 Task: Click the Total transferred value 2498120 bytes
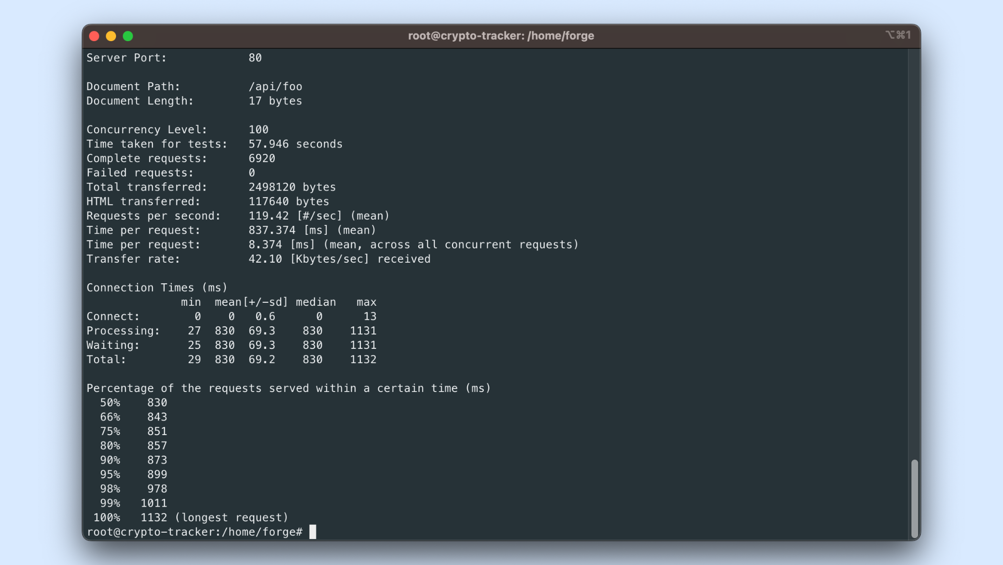292,187
